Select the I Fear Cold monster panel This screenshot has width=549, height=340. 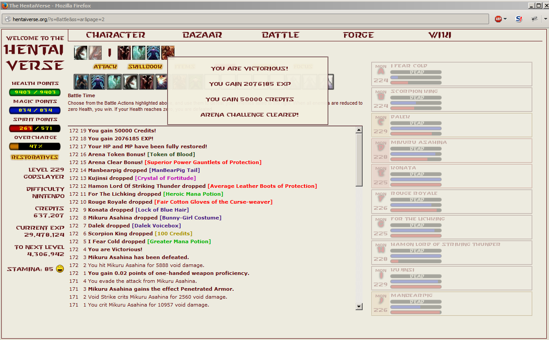tap(452, 74)
